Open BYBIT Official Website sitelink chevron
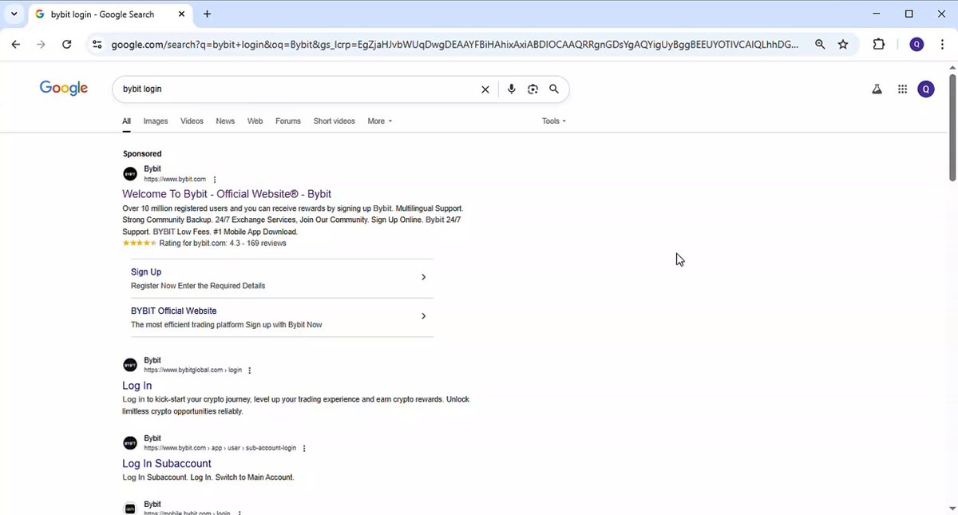Screen dimensions: 958x515 click(423, 316)
